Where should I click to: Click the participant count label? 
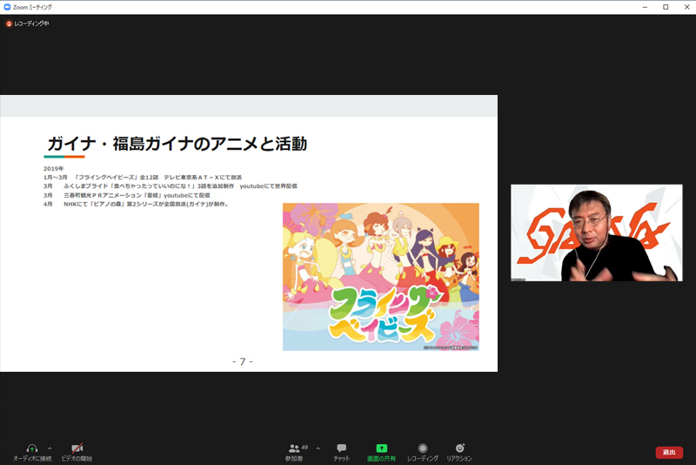pos(304,447)
